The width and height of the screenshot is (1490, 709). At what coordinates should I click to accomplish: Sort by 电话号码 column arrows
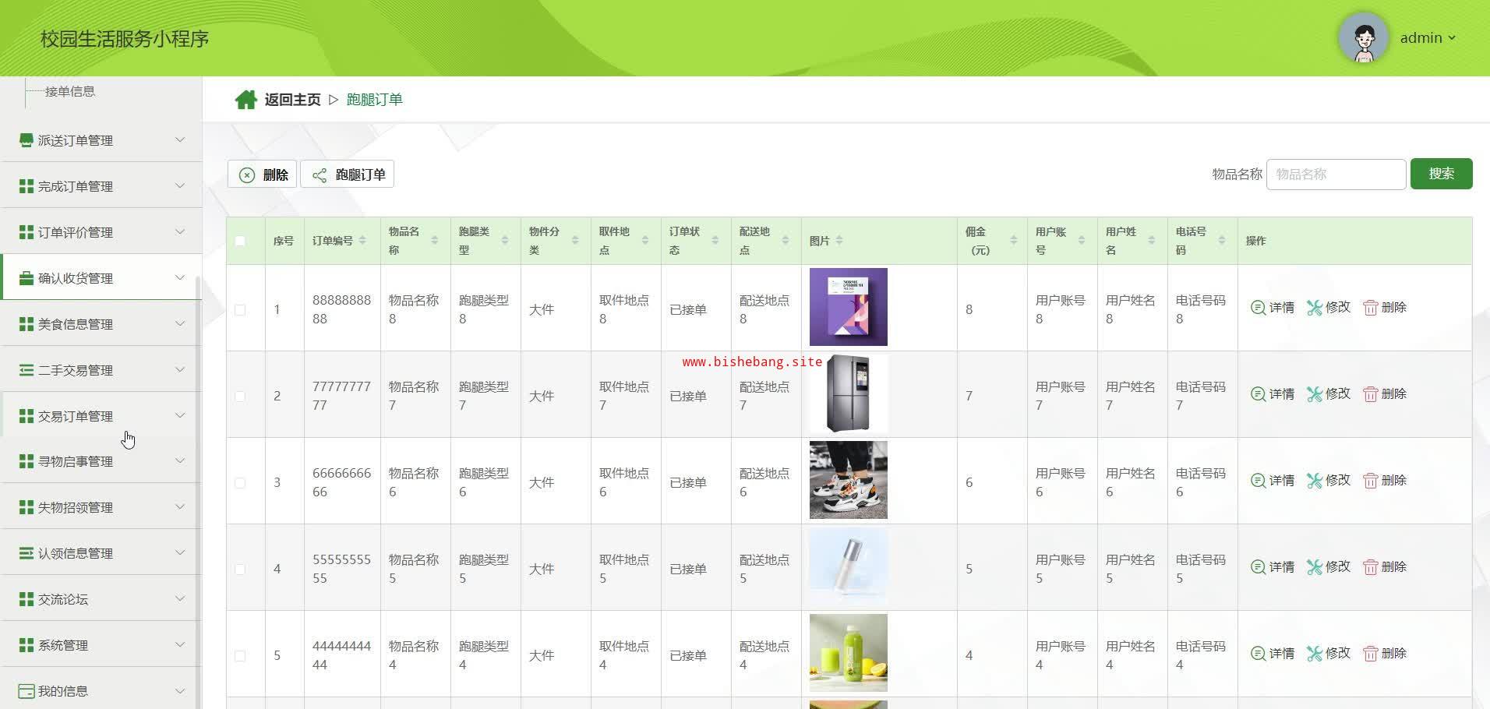pos(1222,241)
